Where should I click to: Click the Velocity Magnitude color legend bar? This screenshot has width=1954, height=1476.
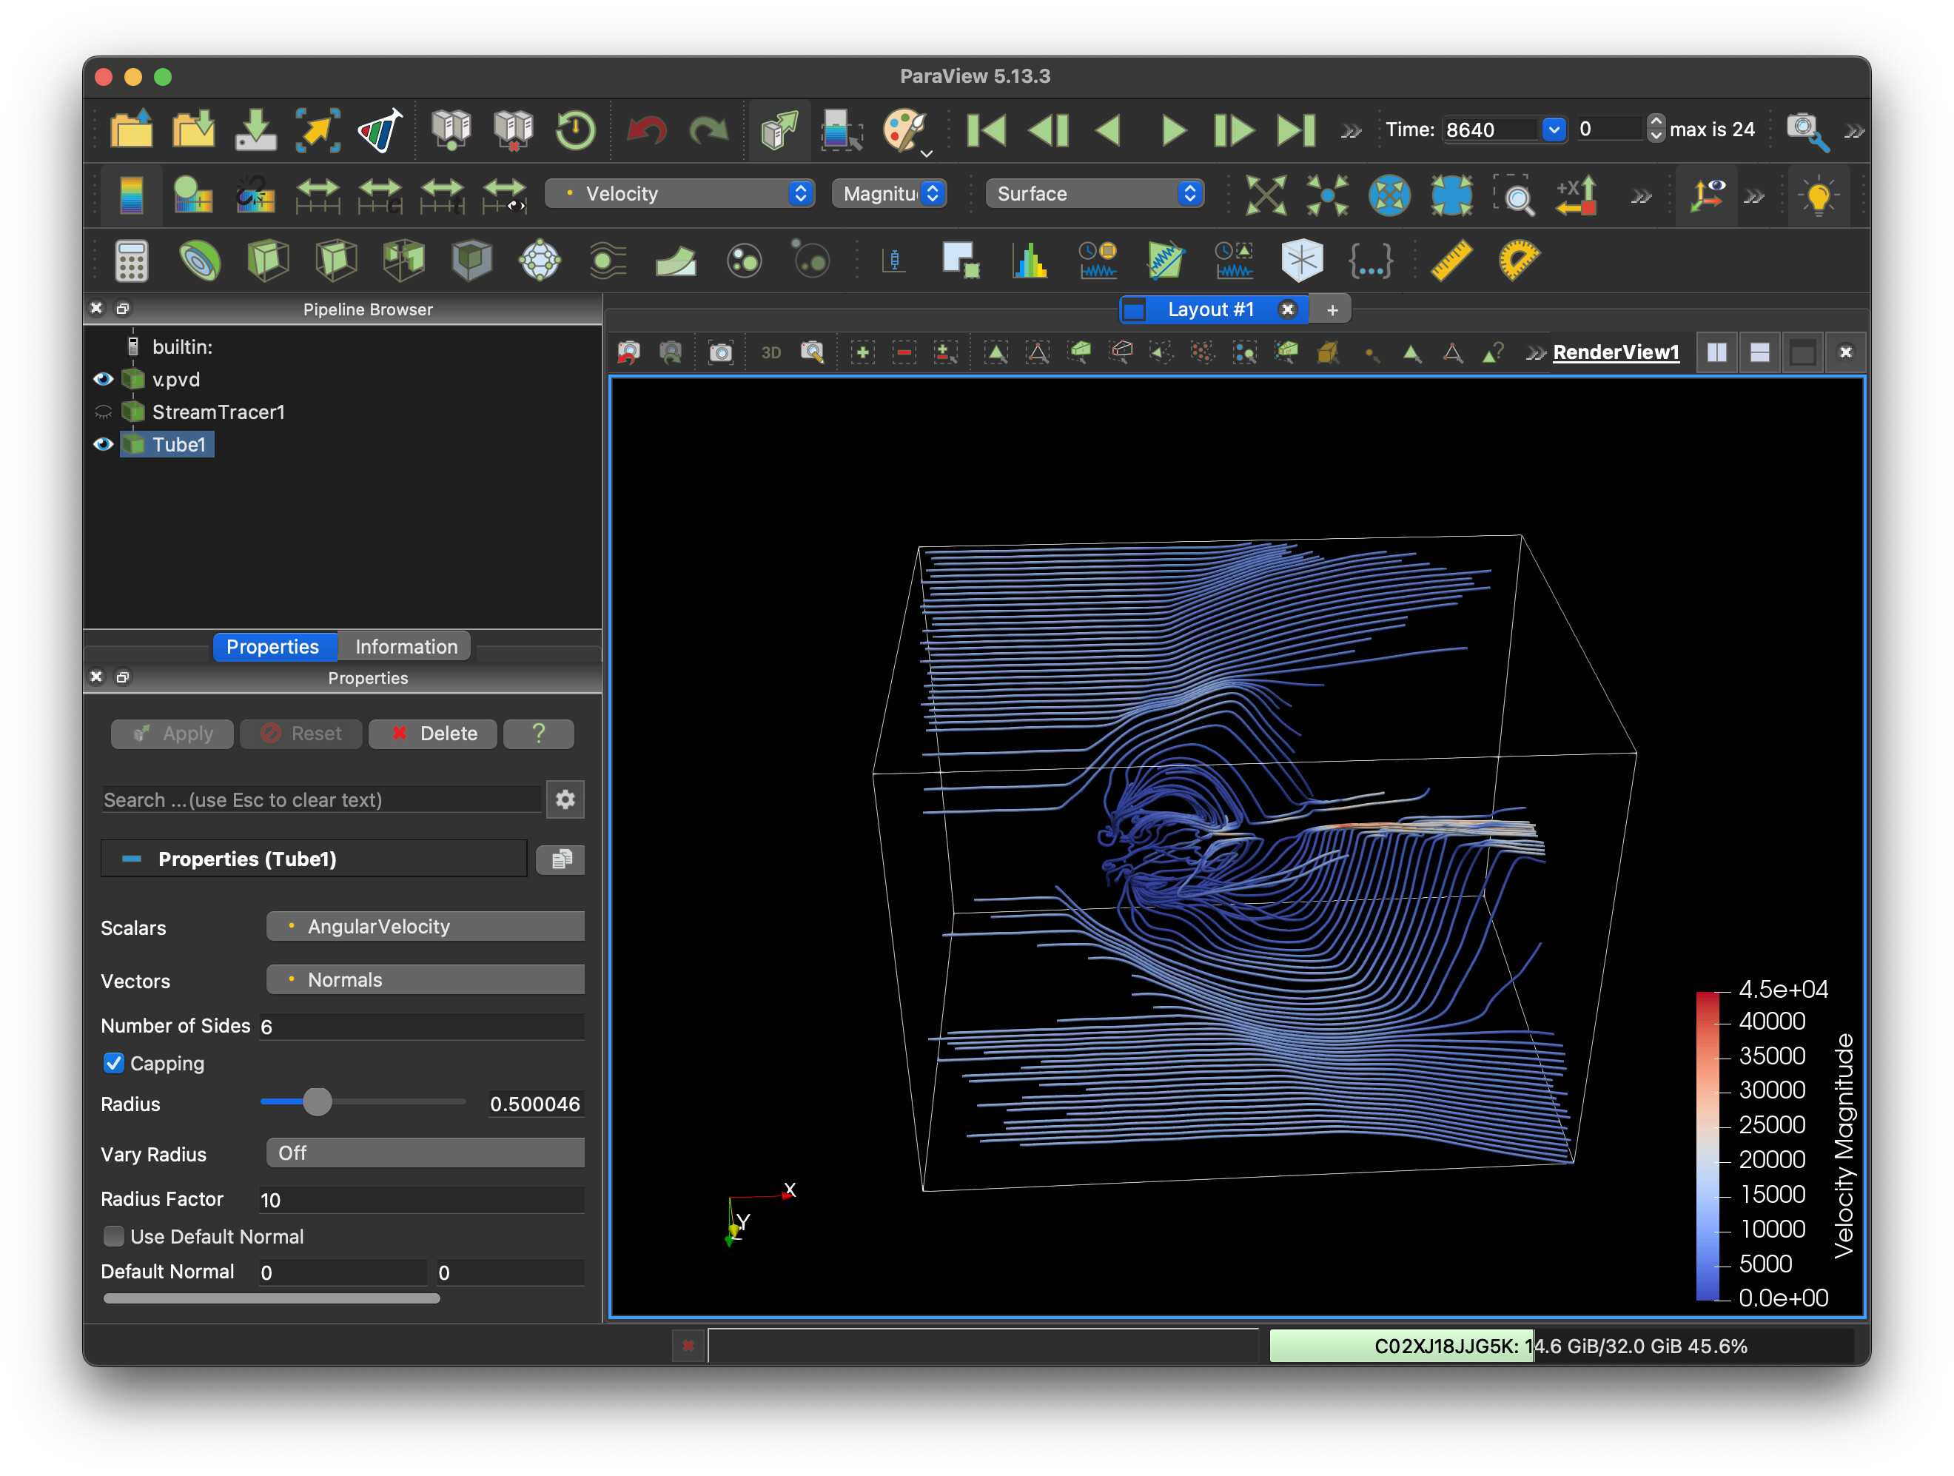1708,1146
